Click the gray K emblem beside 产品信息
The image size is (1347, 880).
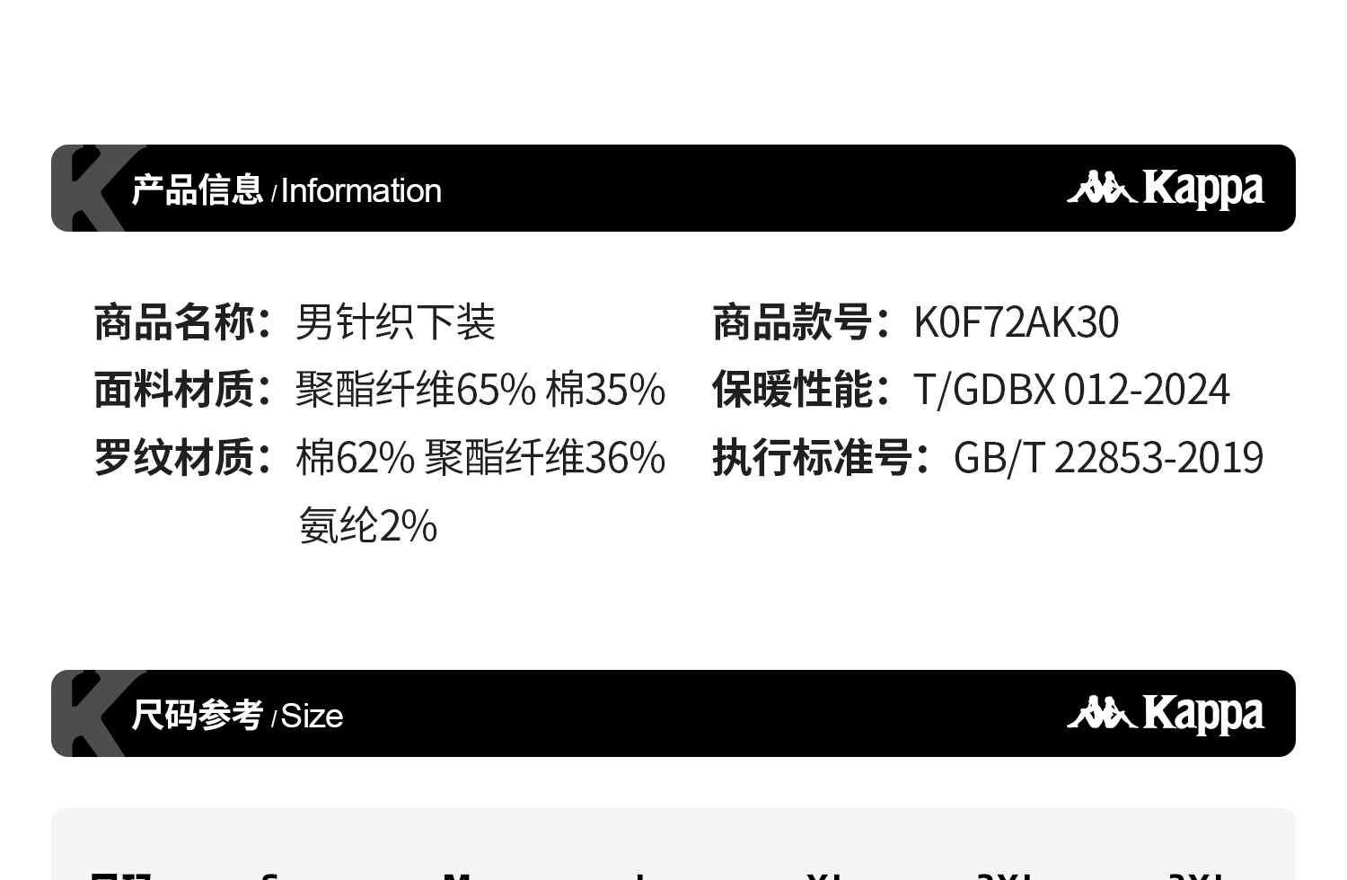point(88,189)
